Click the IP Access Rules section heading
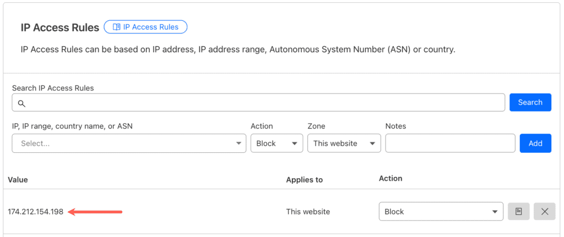The height and width of the screenshot is (237, 564). (60, 27)
